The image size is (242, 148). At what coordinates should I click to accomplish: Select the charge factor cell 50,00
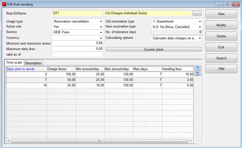61,80
